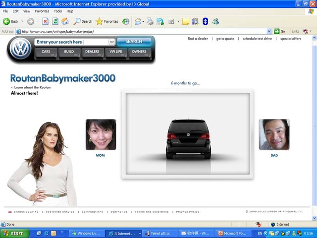This screenshot has width=317, height=238.
Task: Click the PRIVACY POLICY footer link
Action: (188, 212)
